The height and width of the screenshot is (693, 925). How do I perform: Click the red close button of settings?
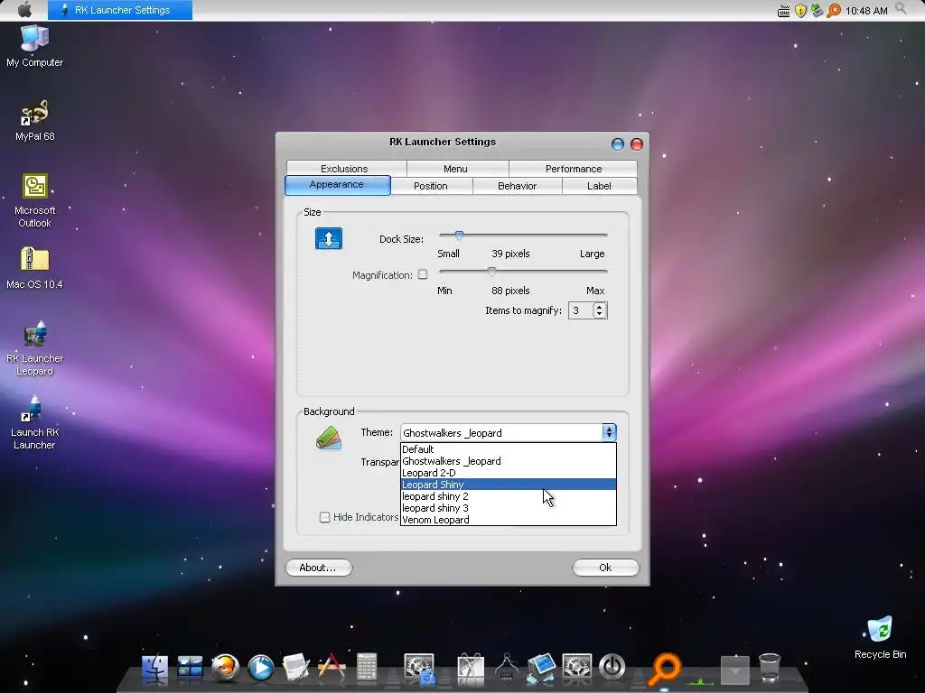637,144
